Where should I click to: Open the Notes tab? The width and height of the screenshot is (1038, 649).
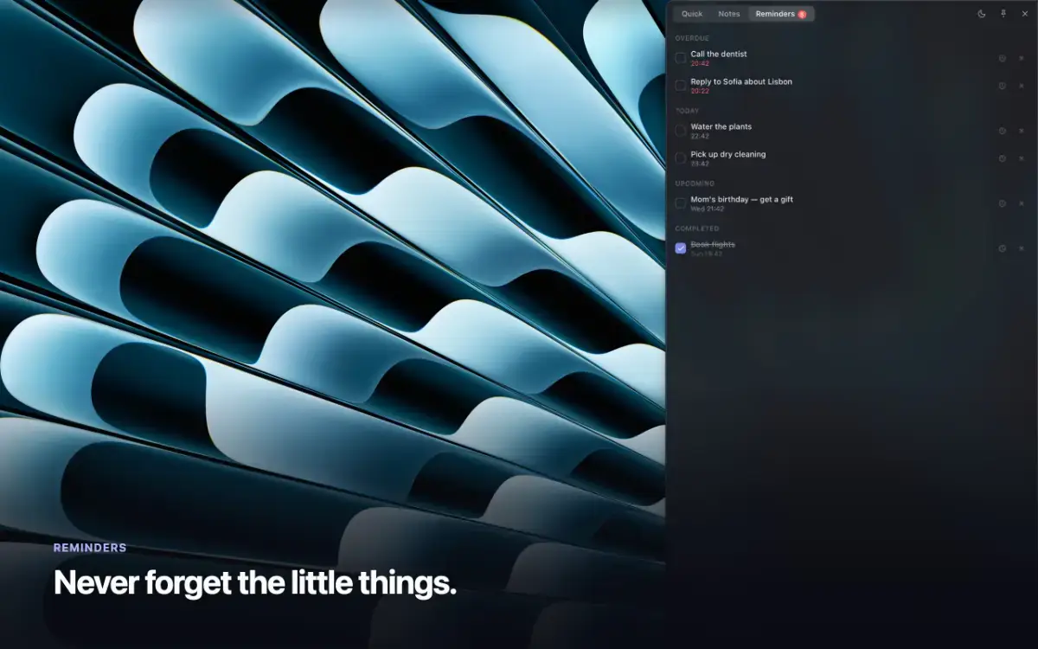pos(729,14)
